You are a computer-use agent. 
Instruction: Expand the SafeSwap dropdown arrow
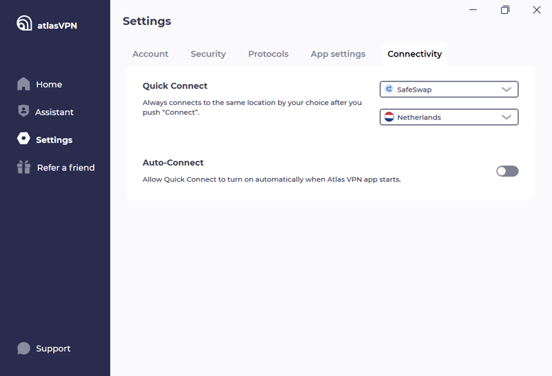[506, 90]
